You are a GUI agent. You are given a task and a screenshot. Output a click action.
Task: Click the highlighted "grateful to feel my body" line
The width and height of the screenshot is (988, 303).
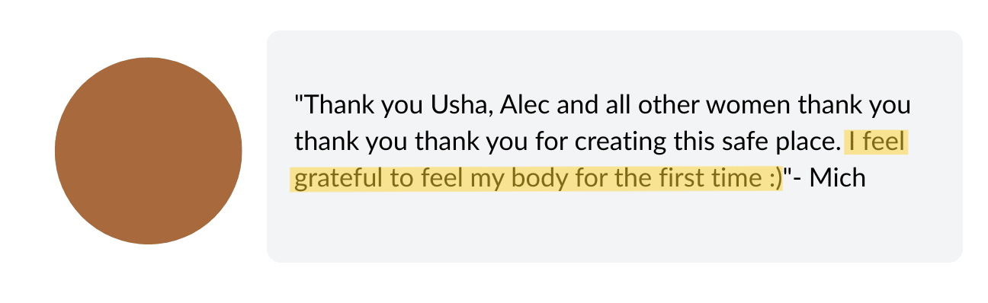(537, 179)
